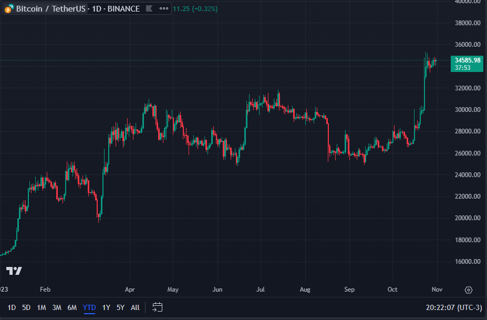The height and width of the screenshot is (320, 487).
Task: Select the 1Y time range
Action: [106, 307]
